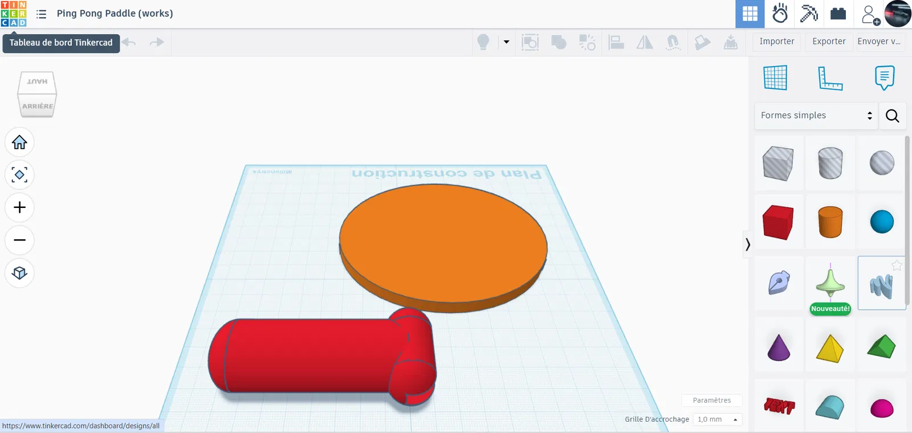912x433 pixels.
Task: Click the light bulb show-all icon
Action: coord(483,42)
